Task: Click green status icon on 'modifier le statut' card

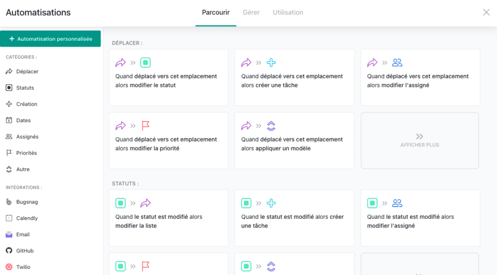Action: 146,63
